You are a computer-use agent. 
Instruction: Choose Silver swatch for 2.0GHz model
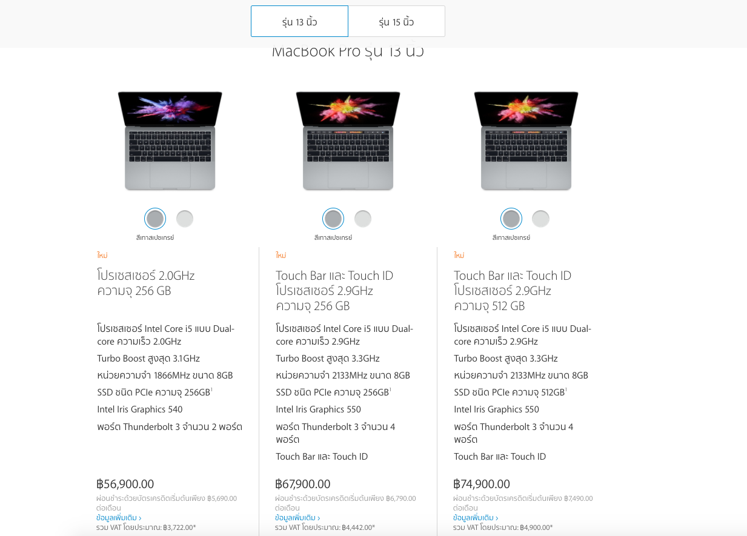185,219
